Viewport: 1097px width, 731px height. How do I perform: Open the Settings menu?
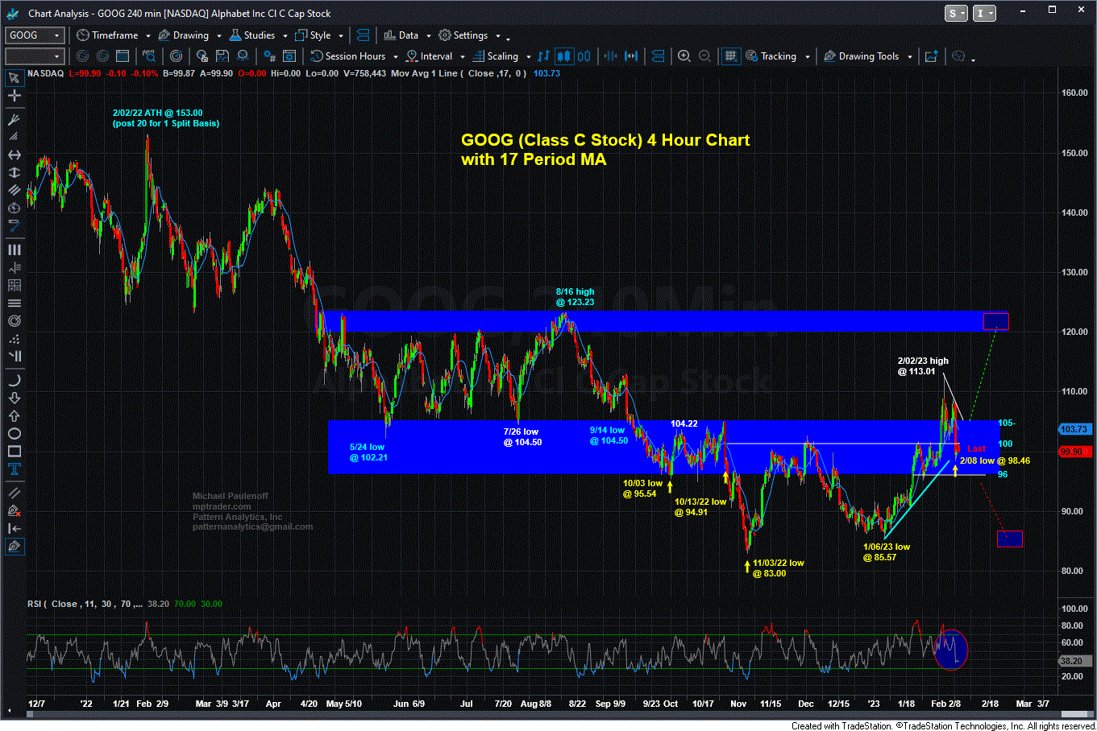[x=469, y=35]
